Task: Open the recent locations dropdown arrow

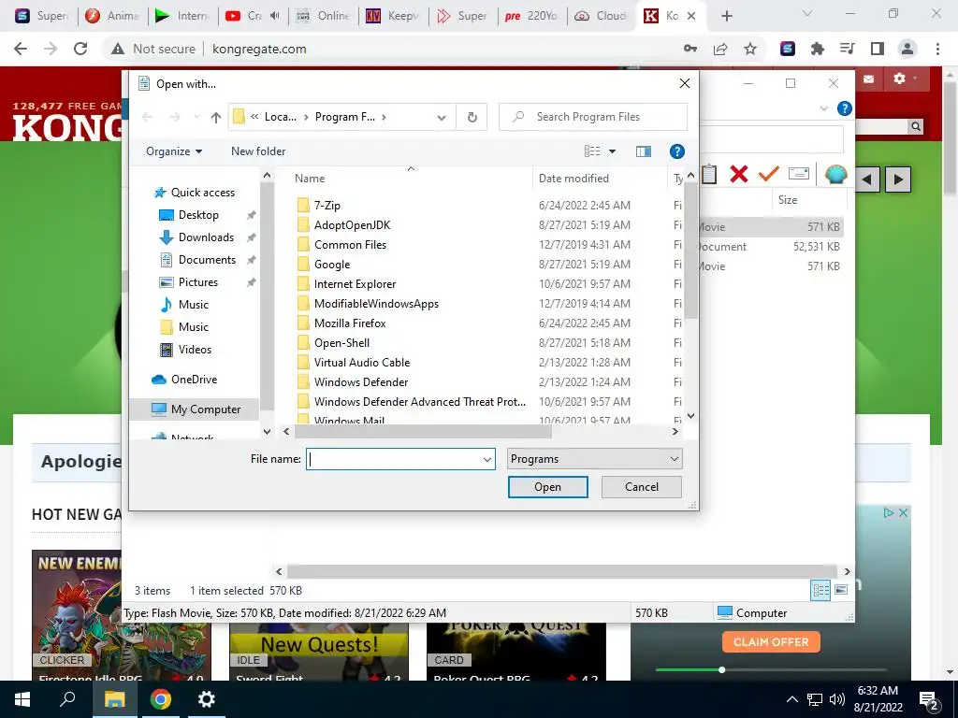Action: tap(196, 117)
